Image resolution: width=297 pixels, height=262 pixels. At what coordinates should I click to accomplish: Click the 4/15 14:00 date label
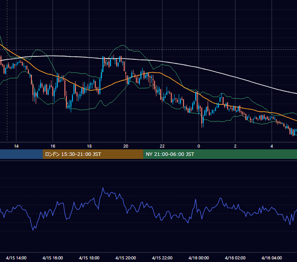(16, 258)
